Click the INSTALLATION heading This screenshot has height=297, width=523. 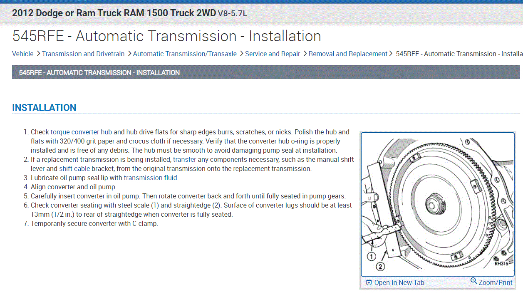[x=44, y=108]
